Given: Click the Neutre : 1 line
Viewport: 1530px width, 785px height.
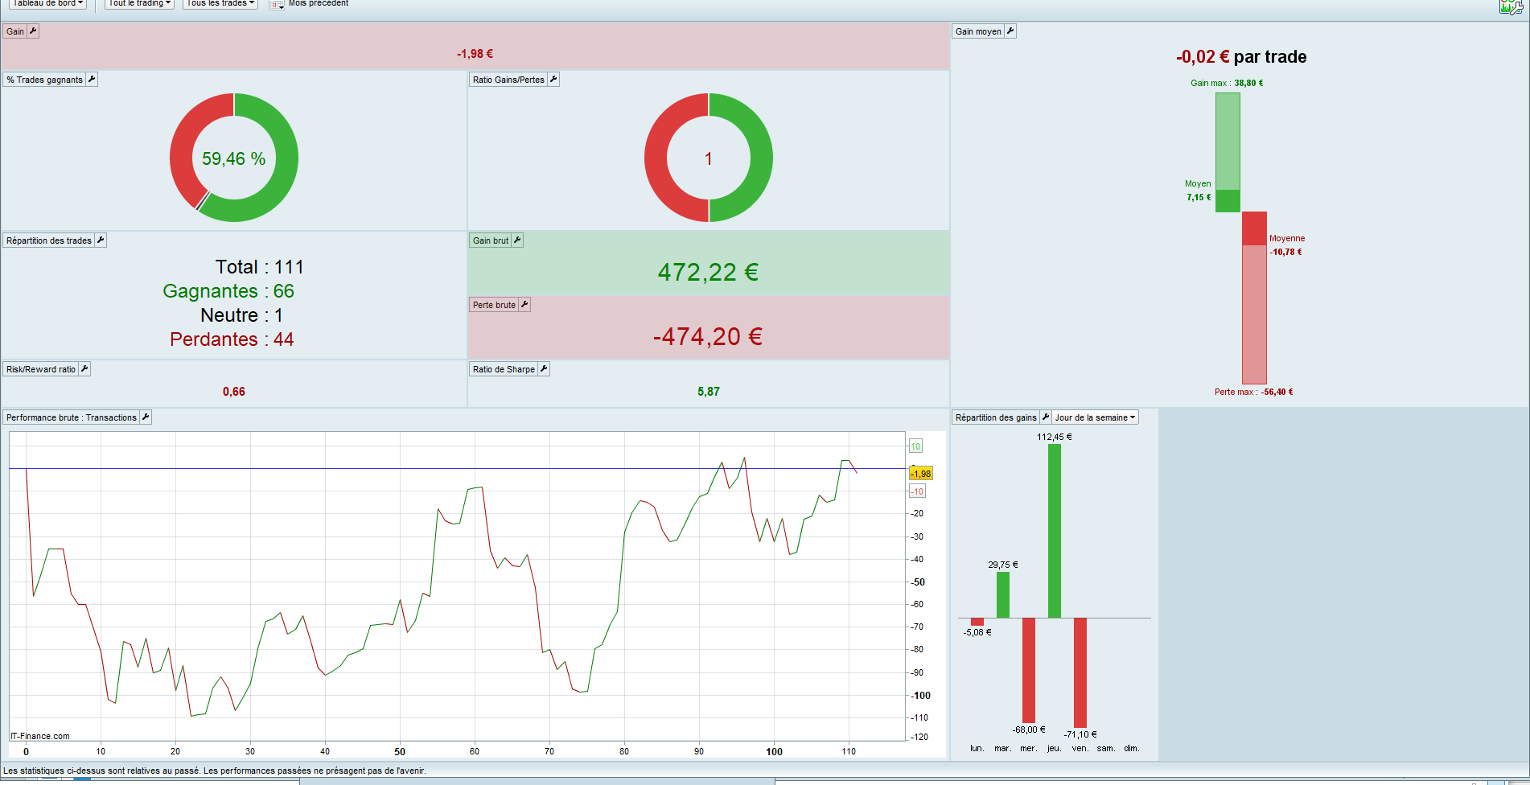Looking at the screenshot, I should (x=242, y=315).
